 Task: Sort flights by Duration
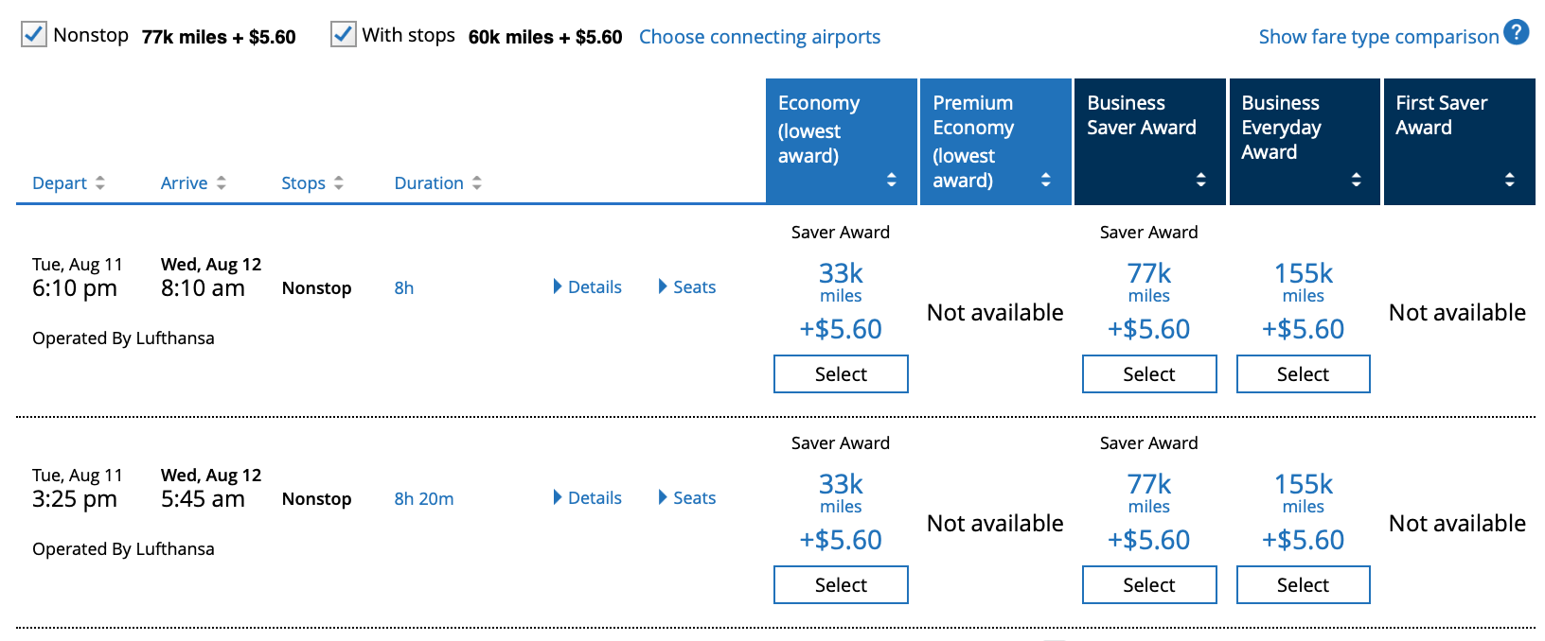click(x=477, y=182)
